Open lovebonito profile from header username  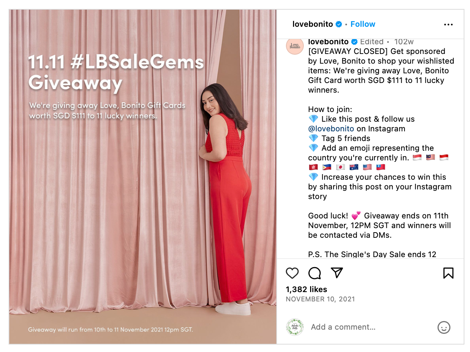click(x=313, y=24)
